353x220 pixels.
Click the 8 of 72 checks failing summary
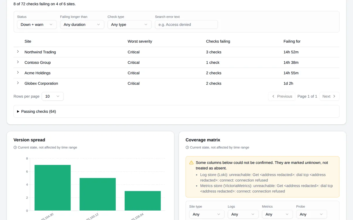[44, 4]
